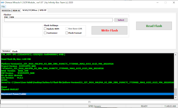Open the File menu
The width and height of the screenshot is (178, 108).
3,7
